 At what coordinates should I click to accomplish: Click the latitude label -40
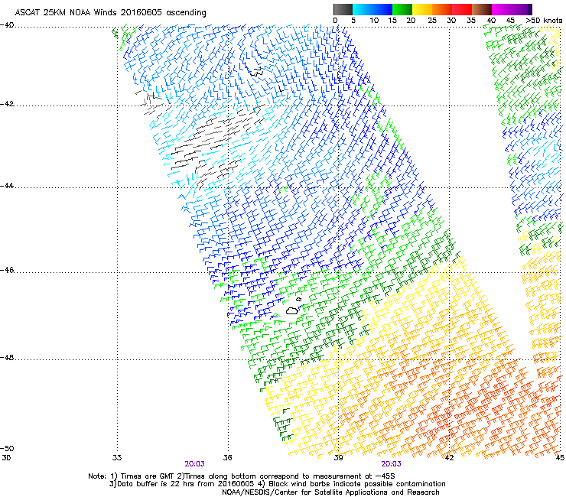coord(7,25)
